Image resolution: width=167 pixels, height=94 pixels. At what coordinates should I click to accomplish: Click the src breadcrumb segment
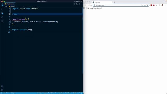tap(6, 7)
